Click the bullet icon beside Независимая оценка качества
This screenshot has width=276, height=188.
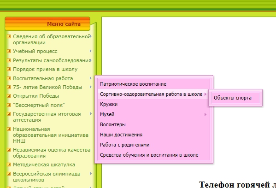[9, 150]
